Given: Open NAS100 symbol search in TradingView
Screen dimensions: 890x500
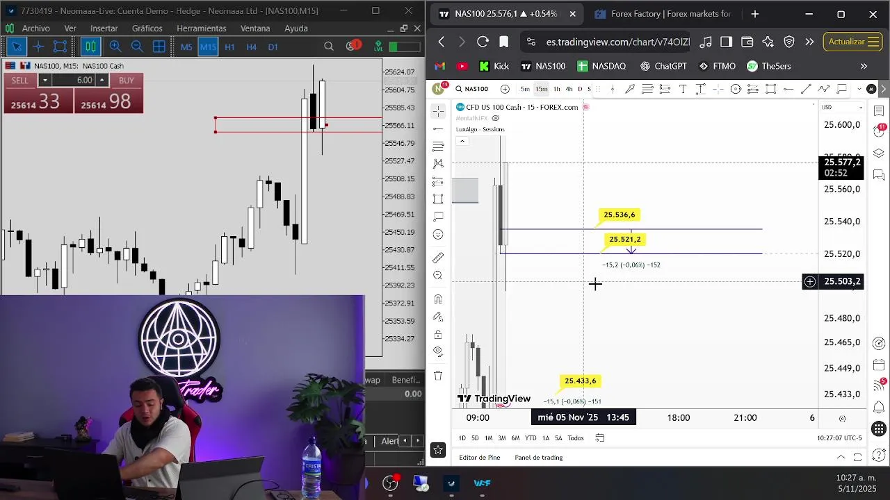Looking at the screenshot, I should [471, 89].
